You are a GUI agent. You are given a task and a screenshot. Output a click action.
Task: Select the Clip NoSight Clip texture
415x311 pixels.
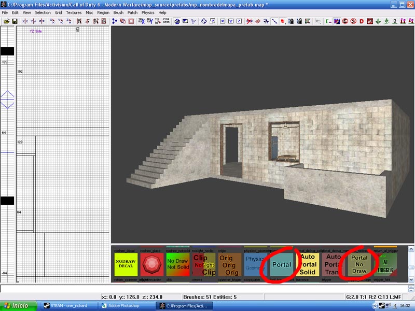(x=204, y=264)
